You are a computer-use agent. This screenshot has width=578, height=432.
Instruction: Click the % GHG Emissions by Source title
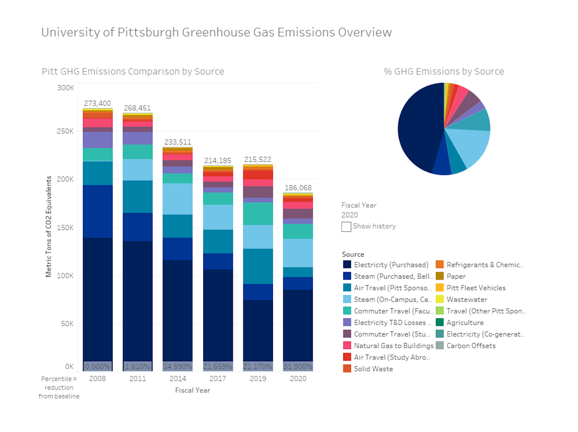[444, 72]
